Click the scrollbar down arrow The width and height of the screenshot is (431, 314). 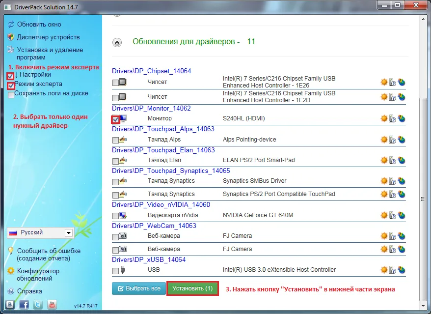pos(423,306)
